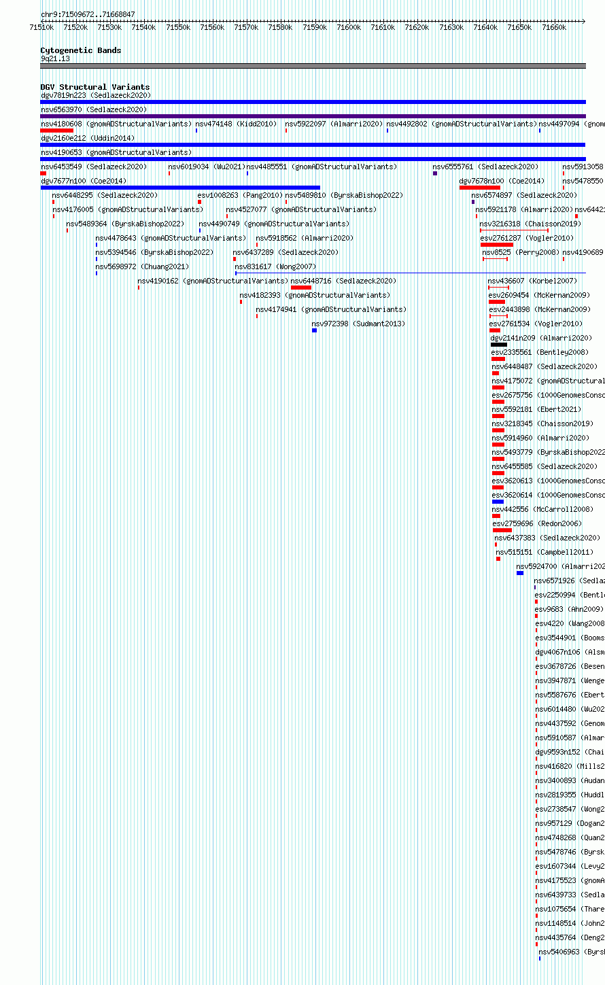
Task: Click the red bar under nsv4180608
Action: 57,131
